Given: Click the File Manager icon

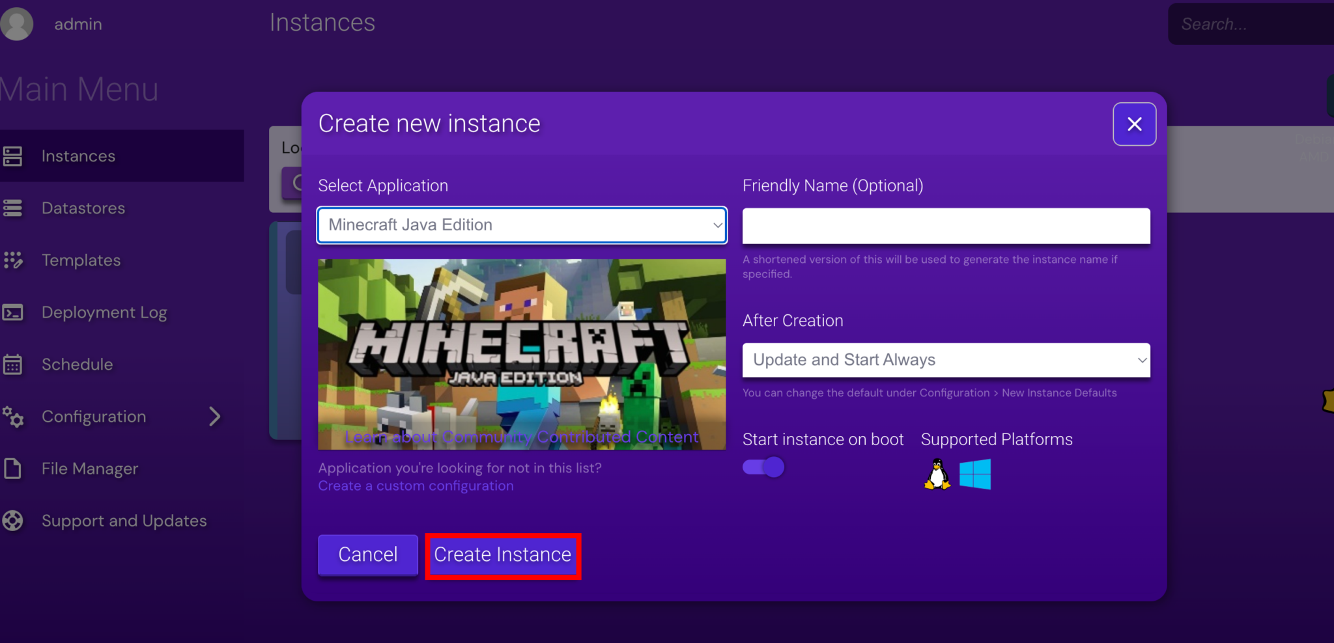Looking at the screenshot, I should click(14, 468).
